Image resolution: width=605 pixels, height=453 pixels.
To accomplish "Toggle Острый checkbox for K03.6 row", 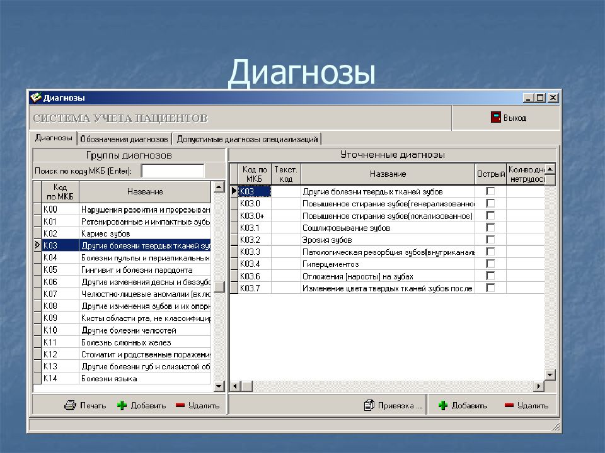I will point(490,276).
